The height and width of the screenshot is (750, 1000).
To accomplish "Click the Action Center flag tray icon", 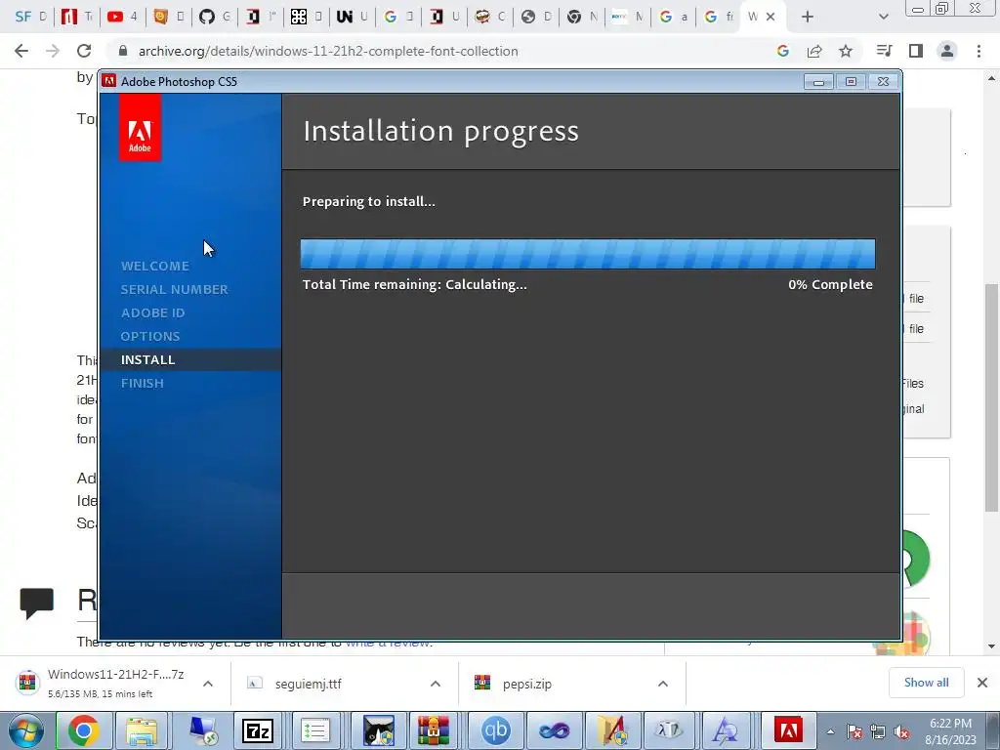I will (x=854, y=731).
